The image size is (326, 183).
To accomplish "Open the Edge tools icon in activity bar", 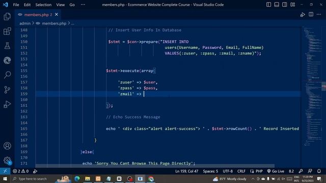I will click(7, 60).
